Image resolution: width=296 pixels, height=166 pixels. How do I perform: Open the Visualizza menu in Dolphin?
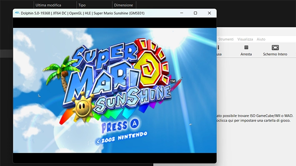coord(245,39)
